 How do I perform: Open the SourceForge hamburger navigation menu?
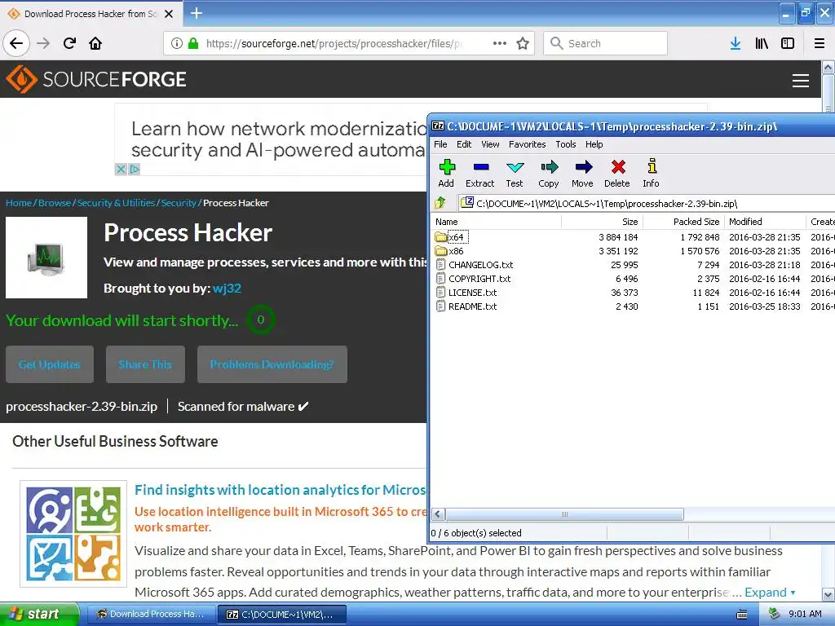pos(801,81)
